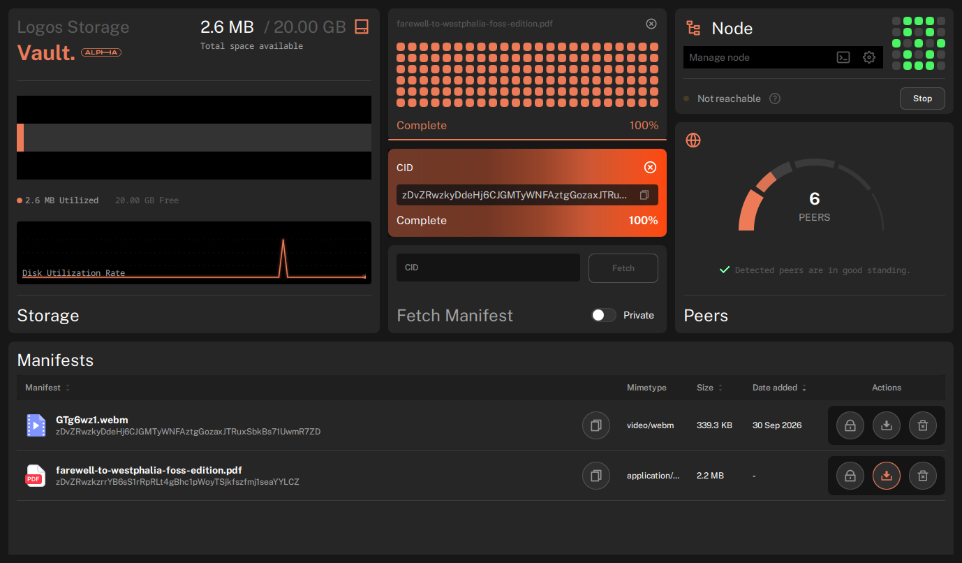Open node settings gear icon
Screen dimensions: 962x563
click(x=869, y=57)
